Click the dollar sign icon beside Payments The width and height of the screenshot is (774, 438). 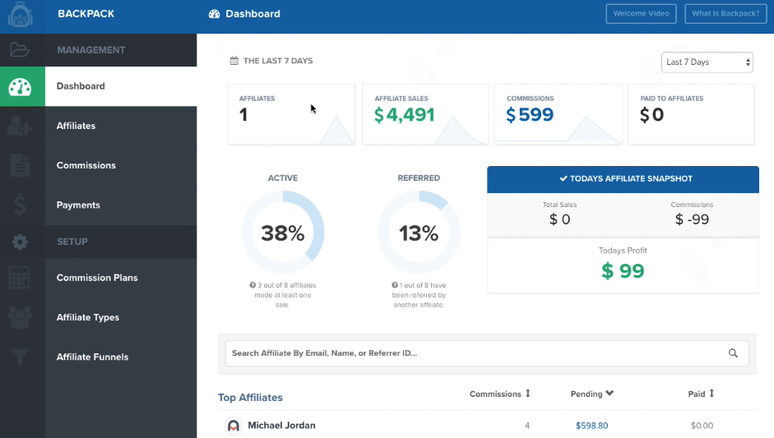(20, 205)
